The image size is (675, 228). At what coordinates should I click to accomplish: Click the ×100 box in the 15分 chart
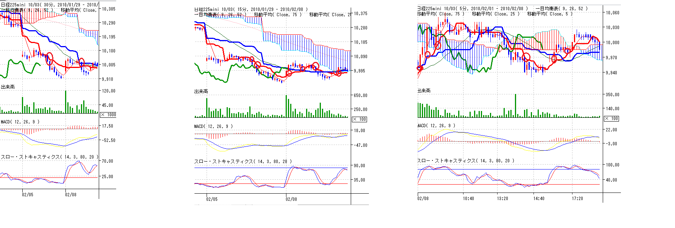[x=359, y=119]
